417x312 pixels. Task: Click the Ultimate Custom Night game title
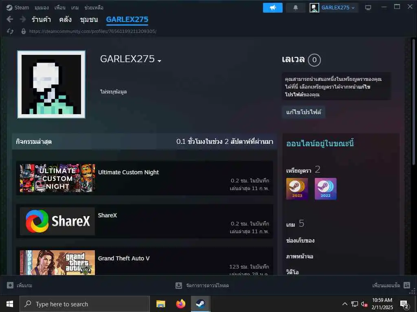[128, 172]
